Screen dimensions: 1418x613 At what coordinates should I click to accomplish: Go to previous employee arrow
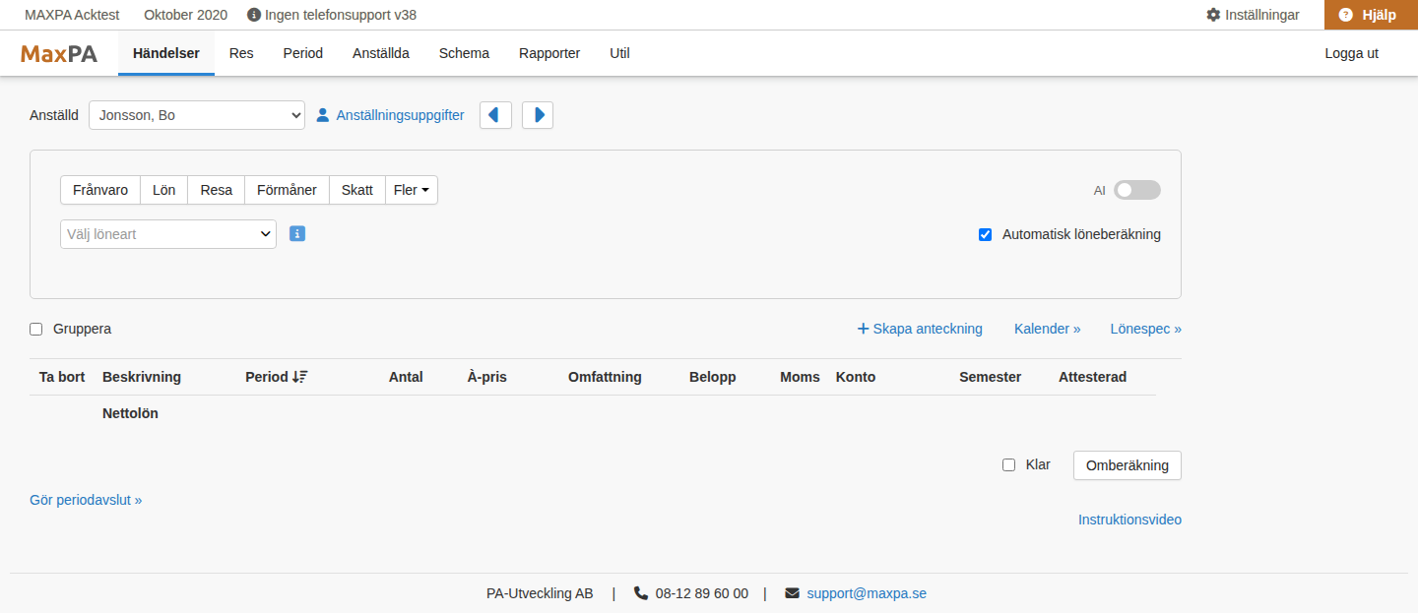tap(495, 115)
